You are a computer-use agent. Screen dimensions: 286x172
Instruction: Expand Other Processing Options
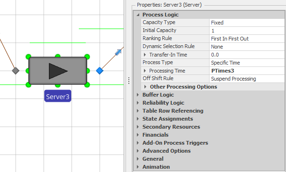[145, 87]
